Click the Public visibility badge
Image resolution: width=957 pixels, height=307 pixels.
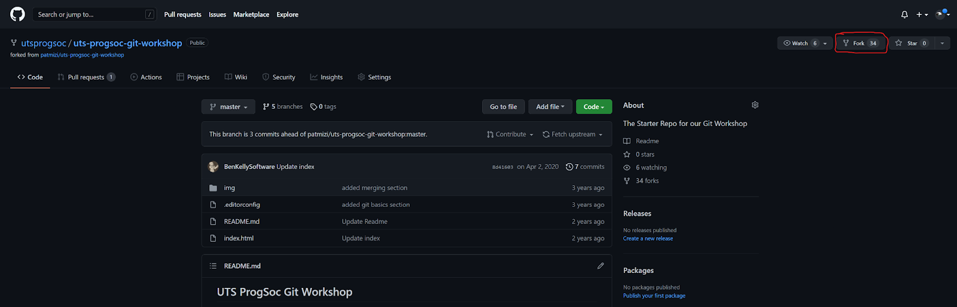tap(197, 43)
